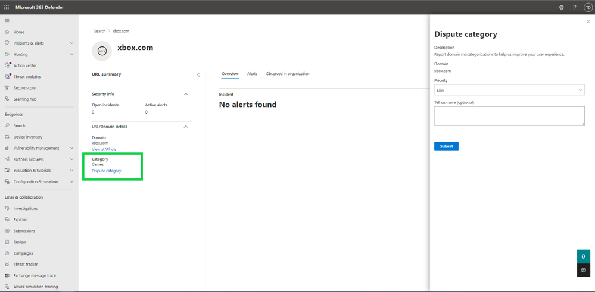Open Device inventory in the sidebar
595x292 pixels.
28,137
